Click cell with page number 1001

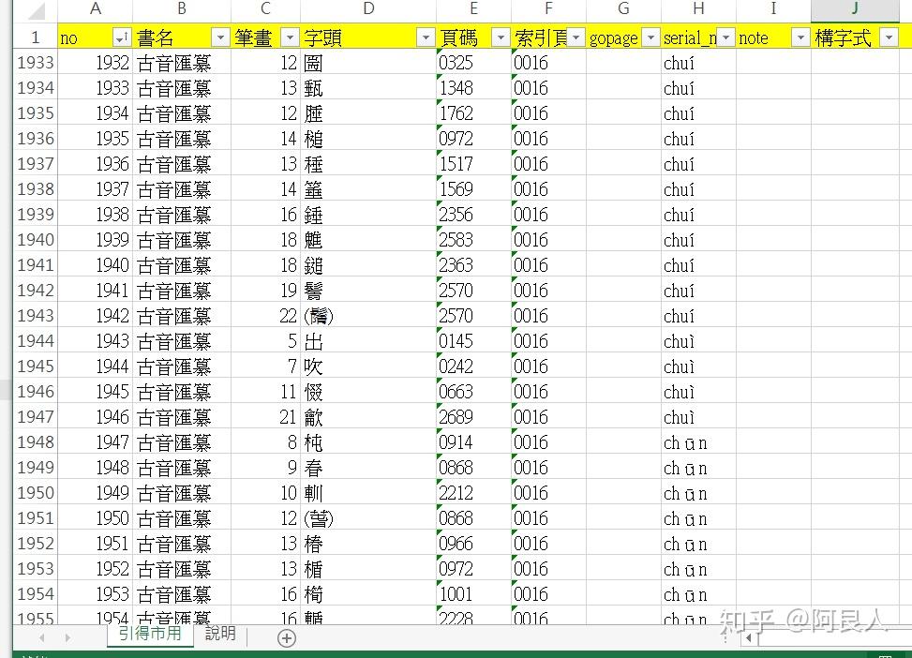(x=473, y=593)
